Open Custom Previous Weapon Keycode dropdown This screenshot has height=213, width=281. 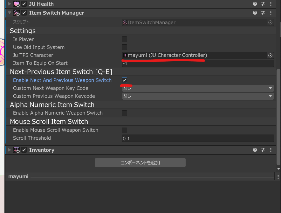198,96
